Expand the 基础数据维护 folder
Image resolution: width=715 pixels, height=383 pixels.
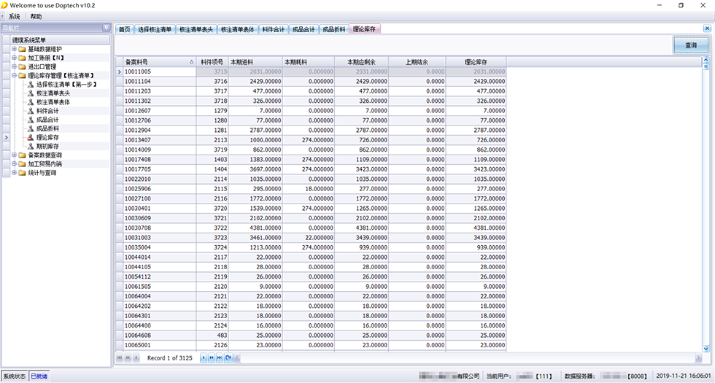coord(14,49)
